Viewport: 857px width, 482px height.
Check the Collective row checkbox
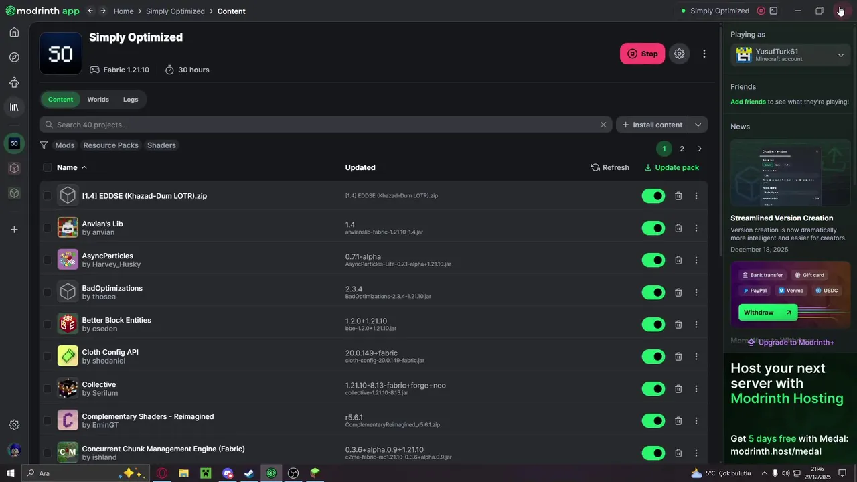(x=47, y=389)
